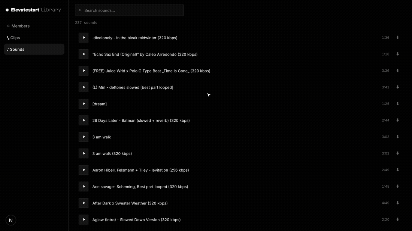Download Echo Sax End (Original)
412x231 pixels.
[397, 54]
